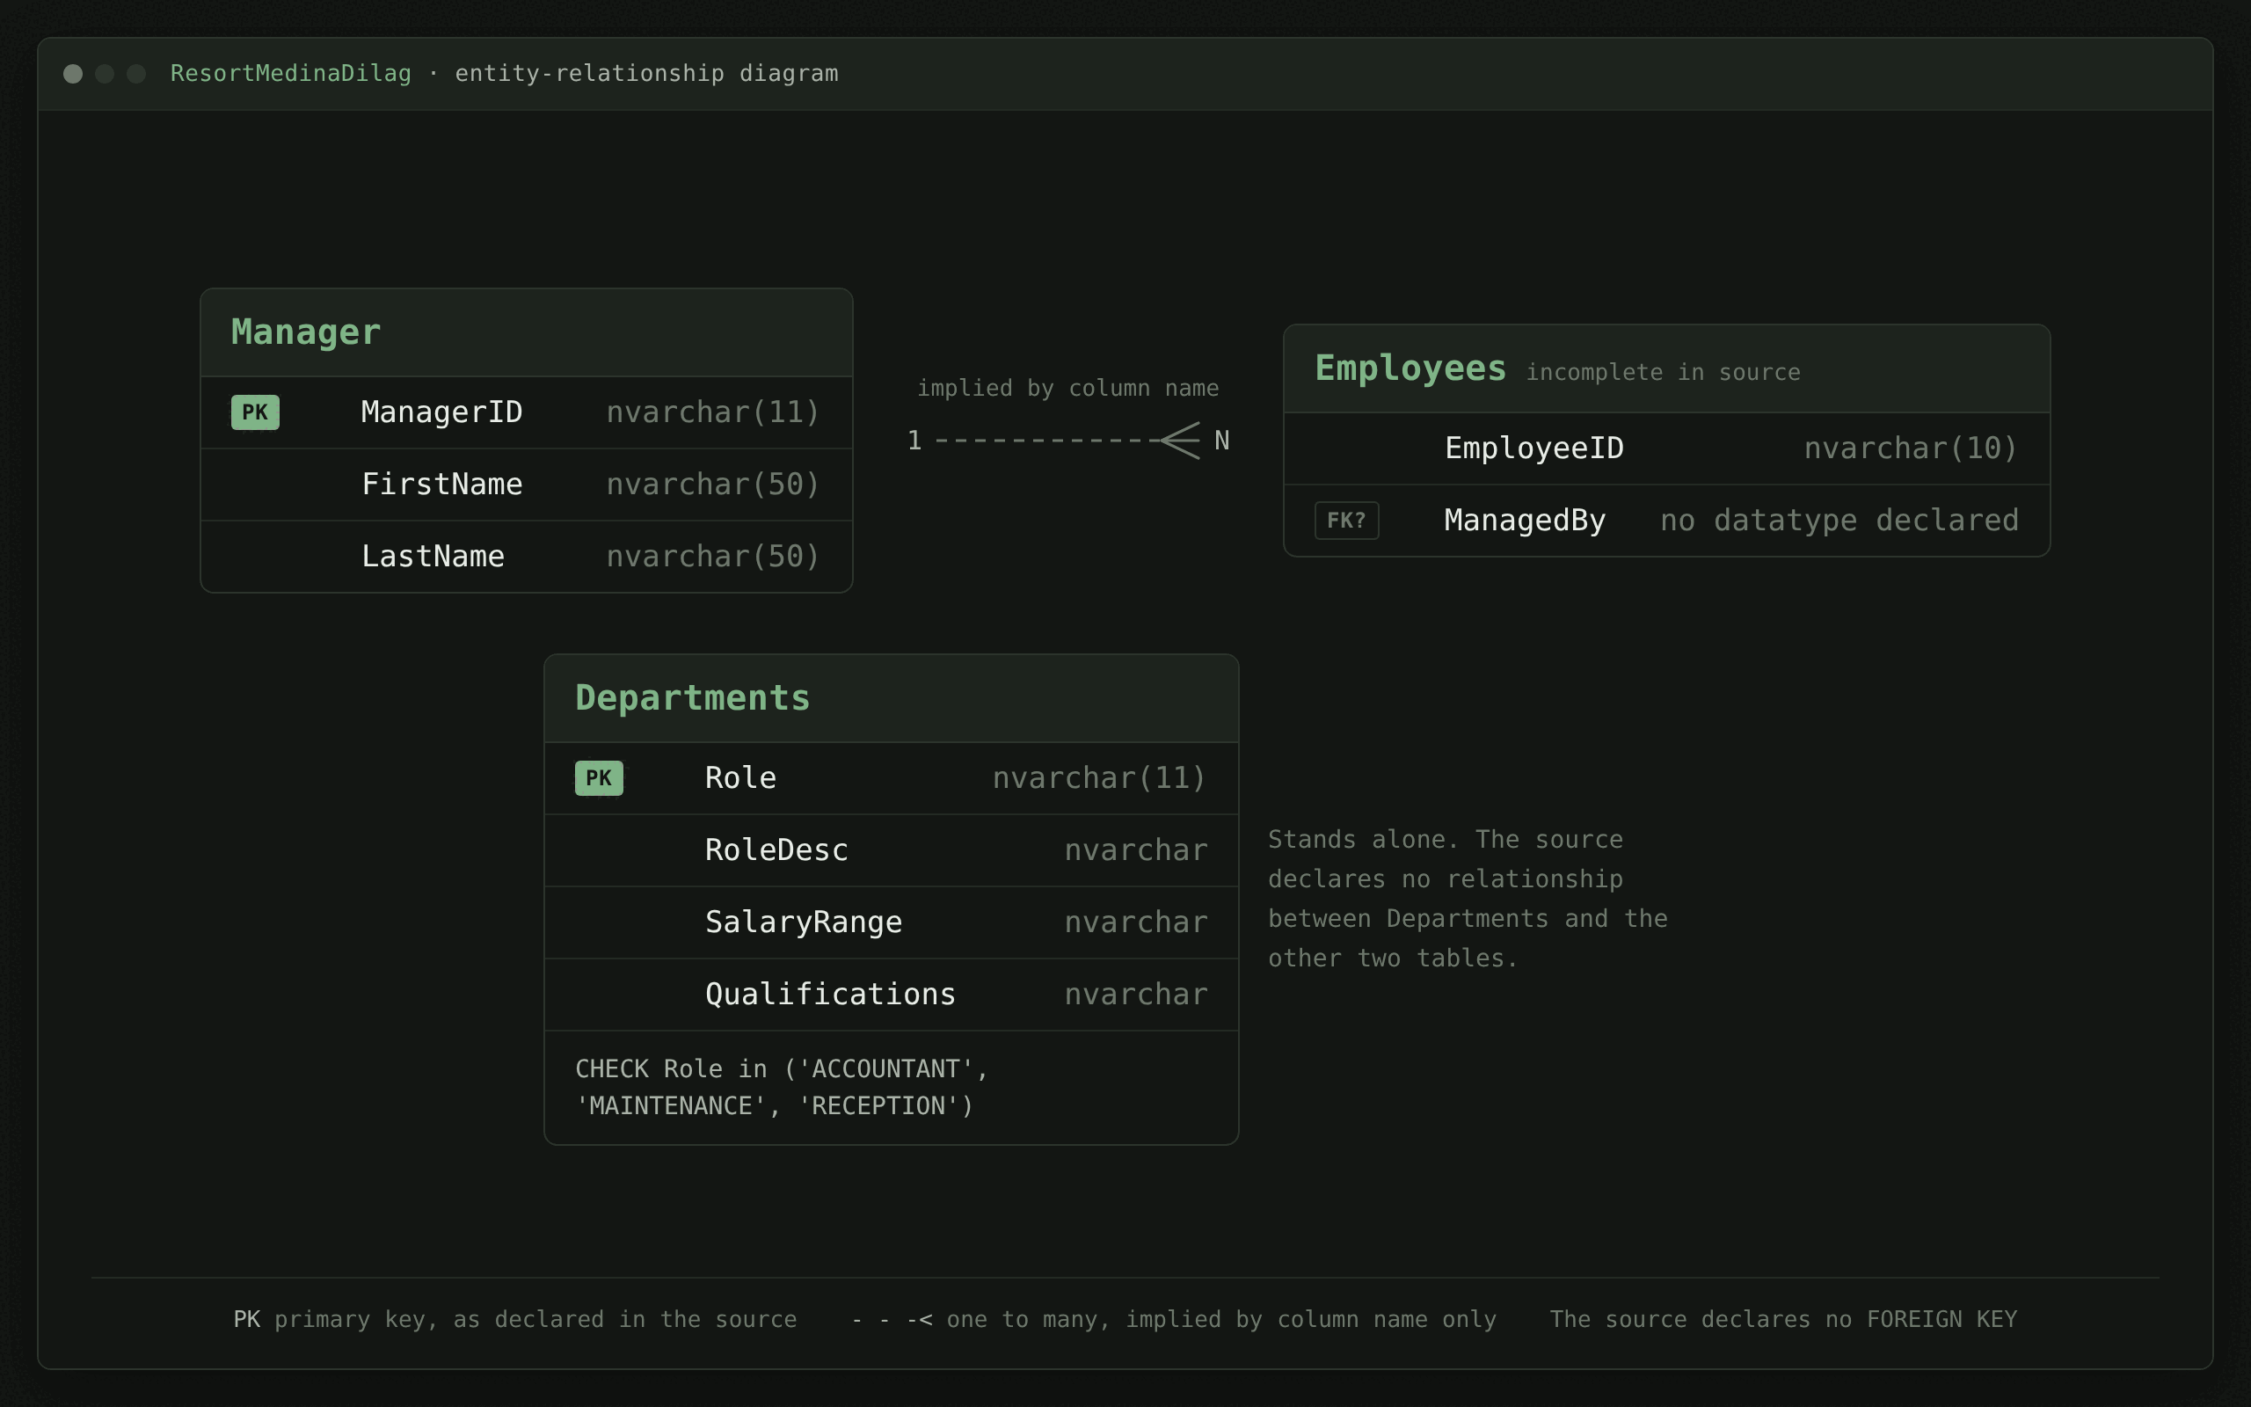2251x1407 pixels.
Task: Click the 'Stands alone' note paragraph
Action: pyautogui.click(x=1467, y=899)
